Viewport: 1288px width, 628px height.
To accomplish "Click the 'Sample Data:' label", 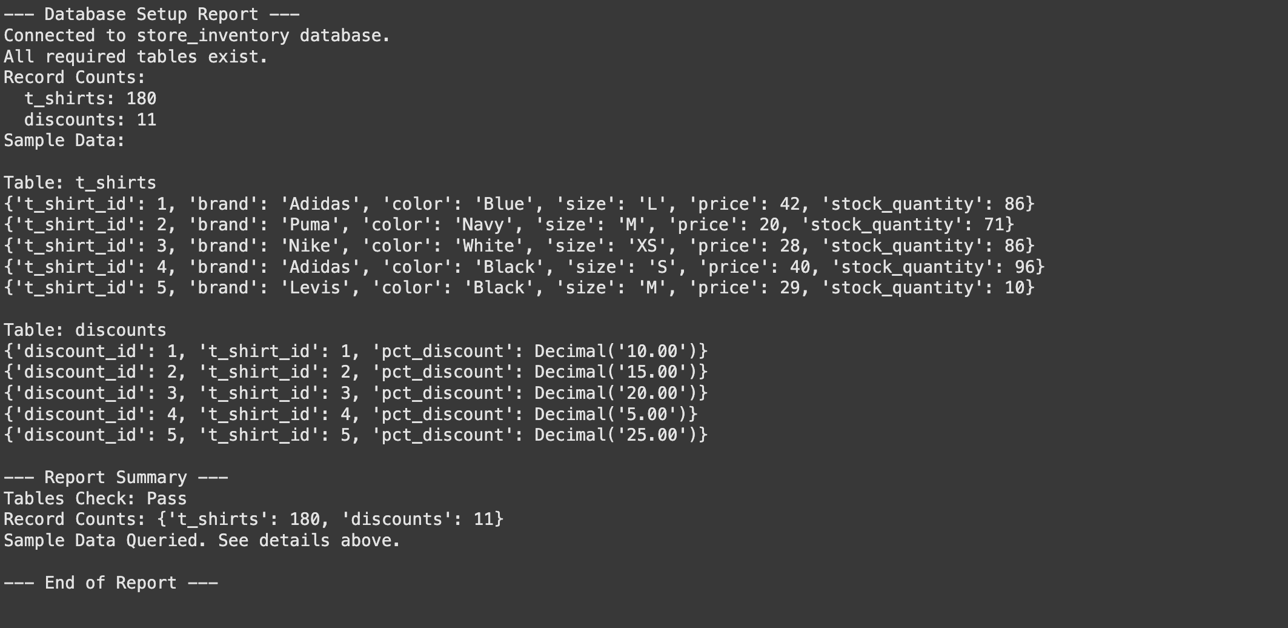I will point(64,141).
